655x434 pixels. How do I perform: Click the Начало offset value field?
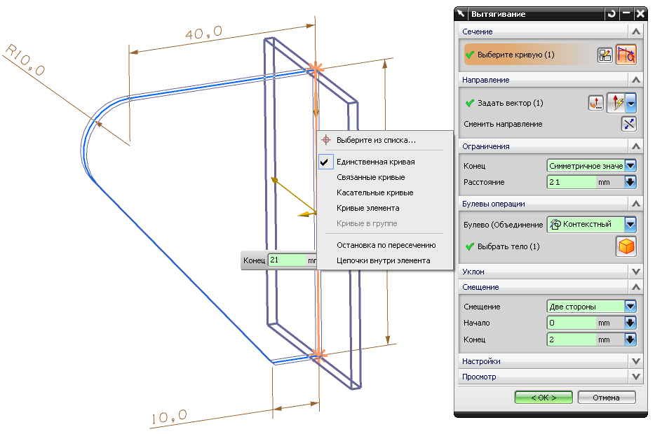tap(572, 323)
